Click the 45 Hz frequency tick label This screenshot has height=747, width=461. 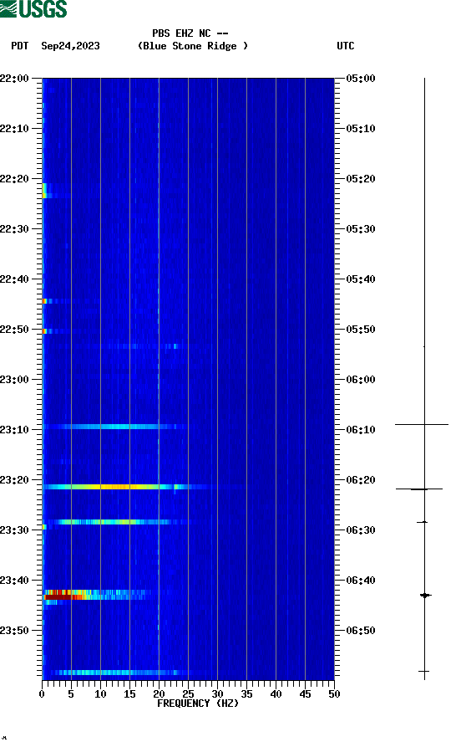tap(305, 694)
